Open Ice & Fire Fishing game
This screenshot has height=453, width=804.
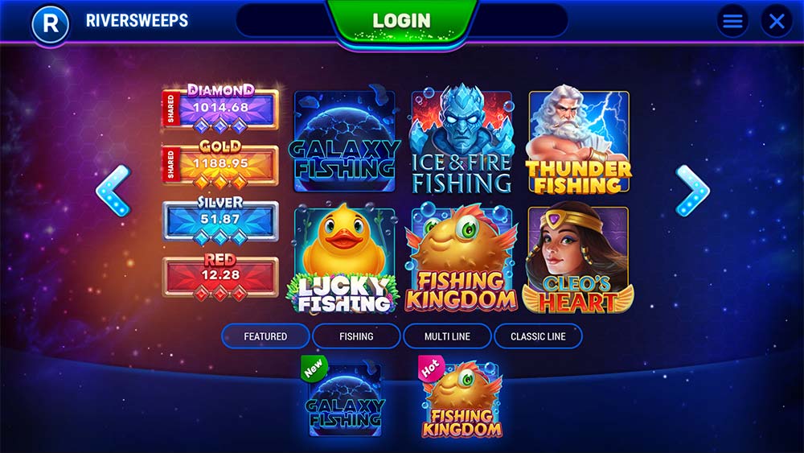point(461,139)
